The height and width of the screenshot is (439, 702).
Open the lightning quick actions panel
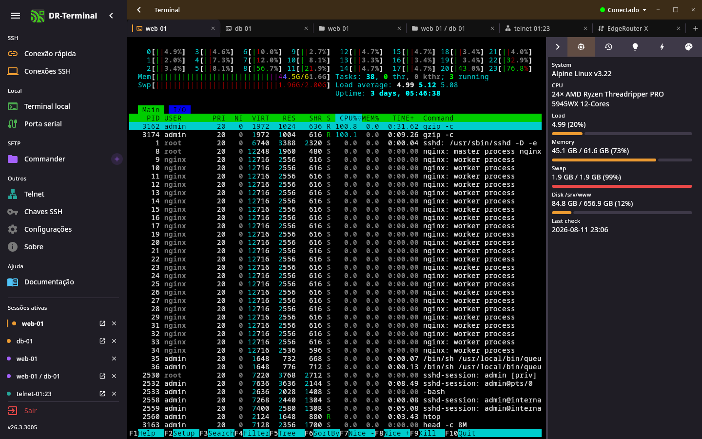point(662,47)
